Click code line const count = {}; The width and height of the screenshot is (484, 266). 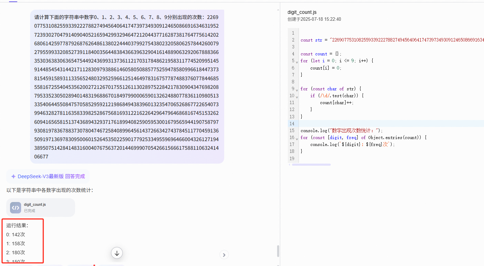point(321,54)
